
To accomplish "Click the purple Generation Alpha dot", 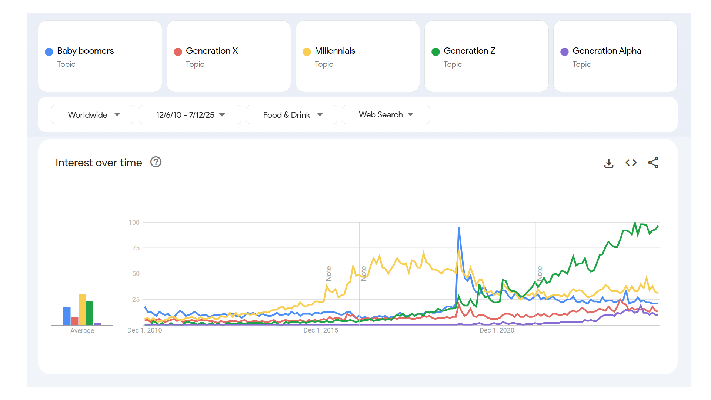I will pyautogui.click(x=564, y=52).
